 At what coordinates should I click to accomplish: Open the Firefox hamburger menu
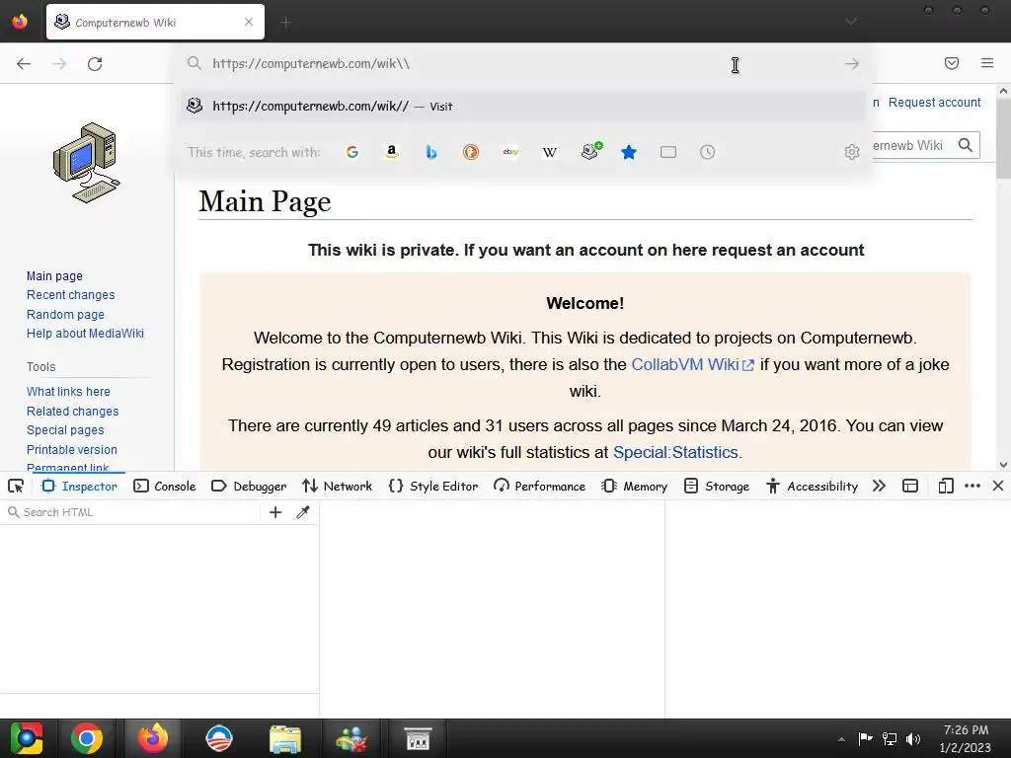(x=987, y=63)
